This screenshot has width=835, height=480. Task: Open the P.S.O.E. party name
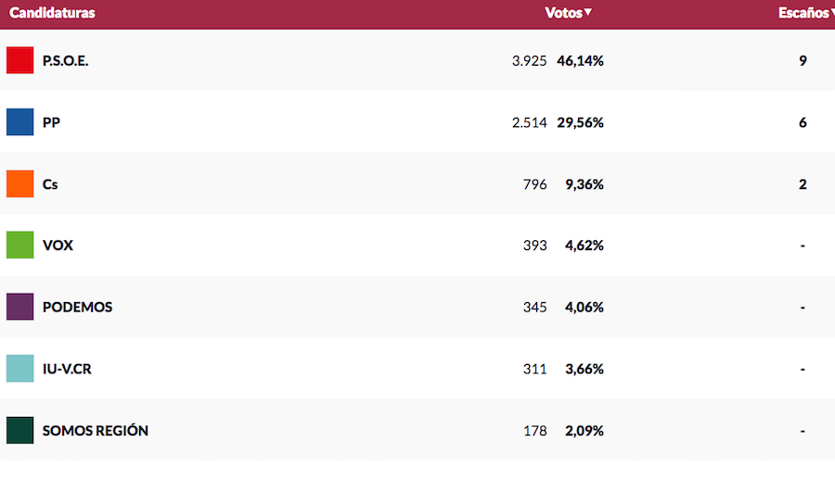click(x=66, y=60)
